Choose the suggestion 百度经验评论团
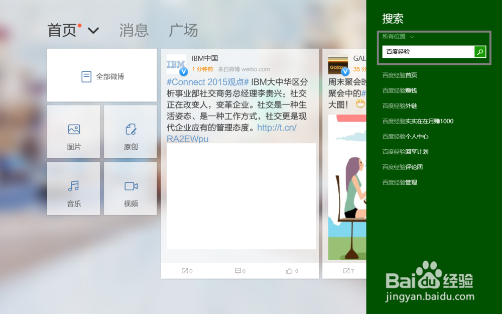This screenshot has width=502, height=314. pyautogui.click(x=403, y=167)
